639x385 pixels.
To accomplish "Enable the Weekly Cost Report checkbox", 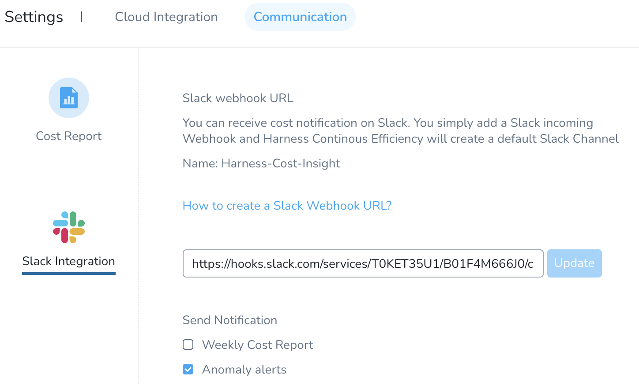I will [x=188, y=344].
